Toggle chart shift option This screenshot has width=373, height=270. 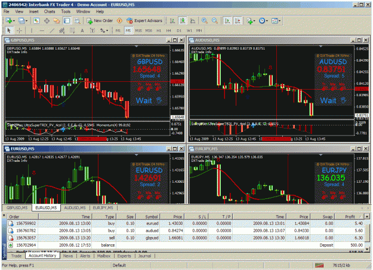(x=238, y=21)
